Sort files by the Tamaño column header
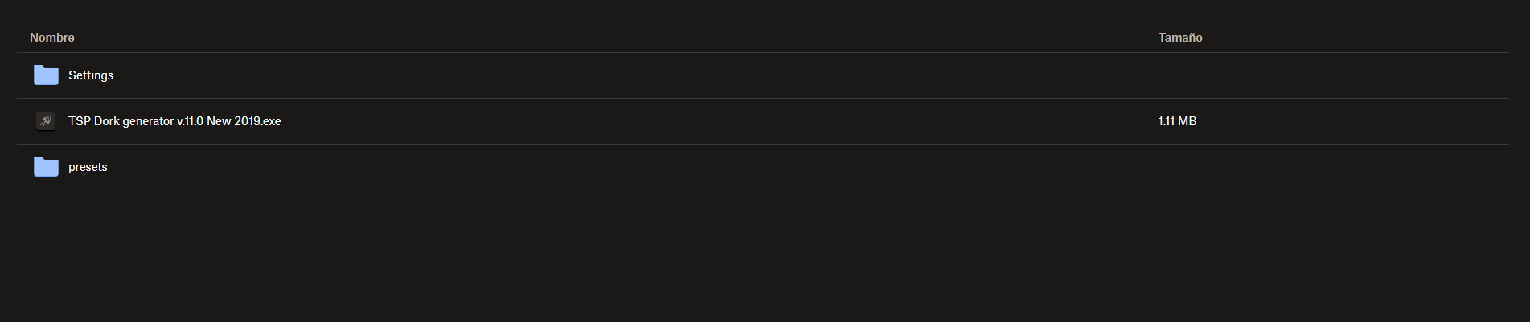Image resolution: width=1530 pixels, height=322 pixels. click(x=1179, y=38)
